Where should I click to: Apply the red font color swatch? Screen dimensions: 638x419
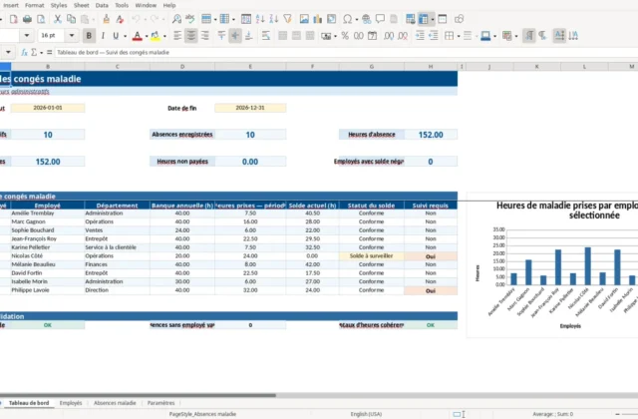[138, 36]
